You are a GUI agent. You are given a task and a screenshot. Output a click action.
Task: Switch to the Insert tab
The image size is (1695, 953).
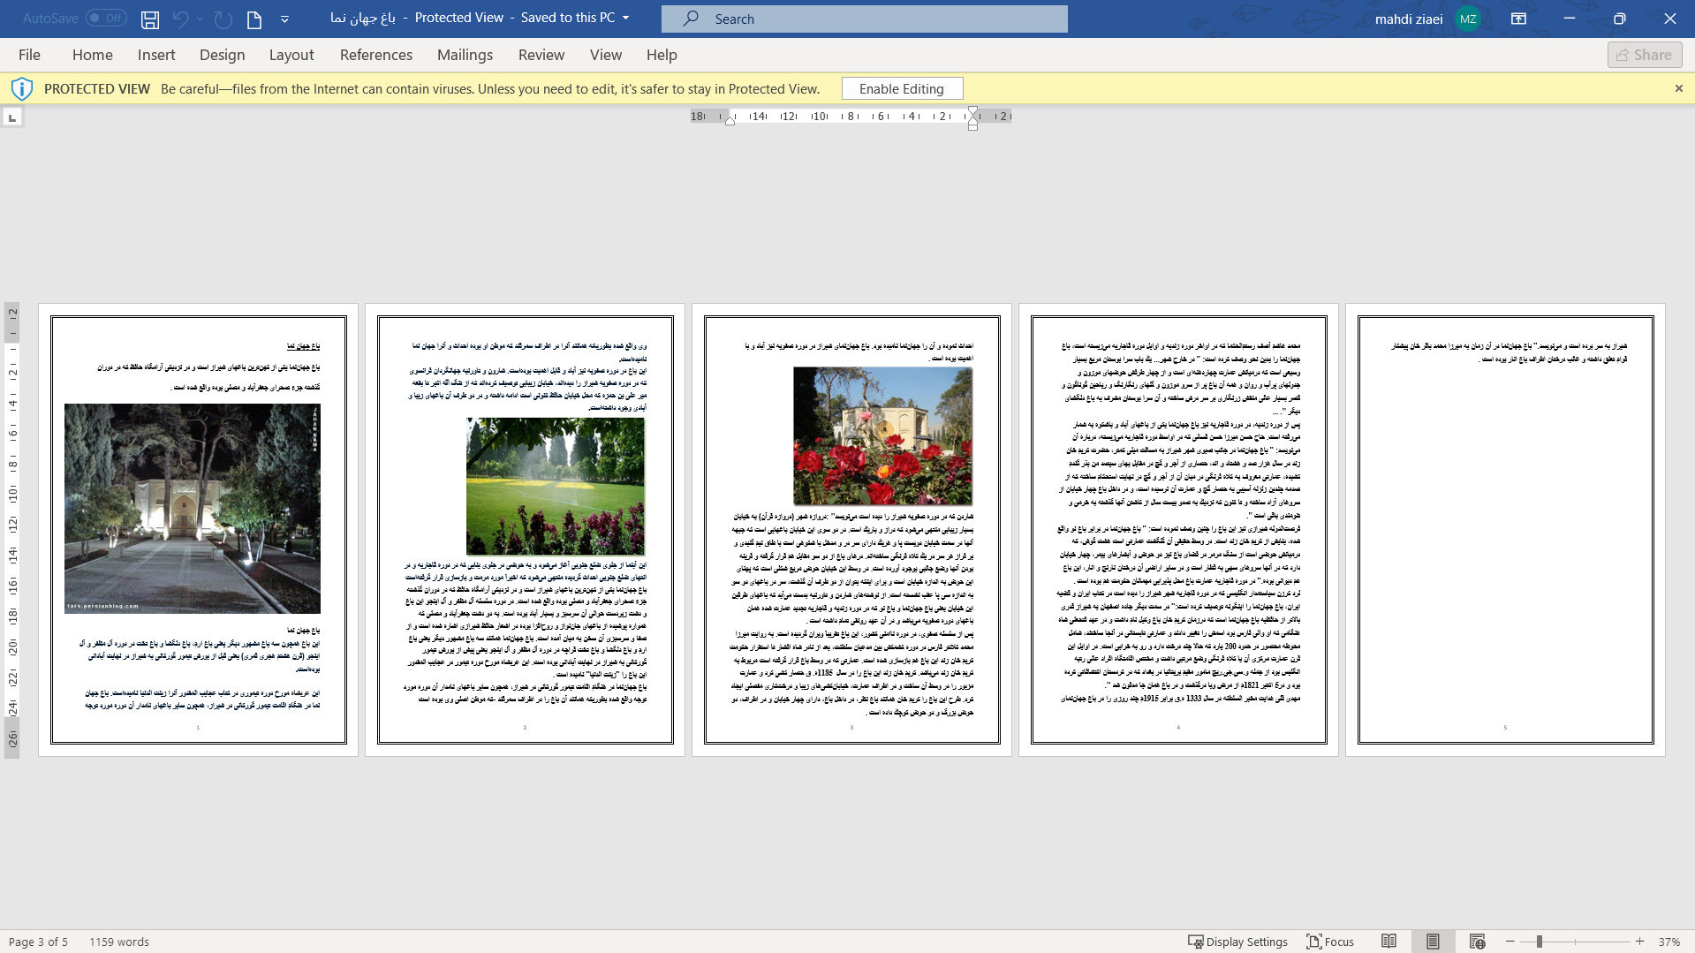156,55
